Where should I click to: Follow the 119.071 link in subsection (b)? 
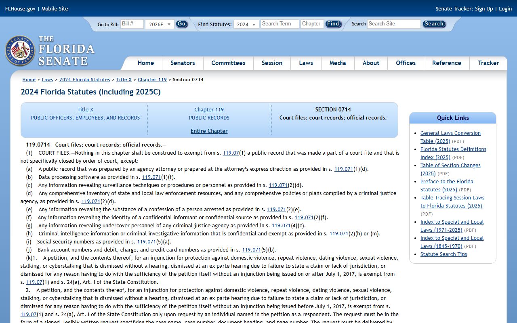[151, 177]
